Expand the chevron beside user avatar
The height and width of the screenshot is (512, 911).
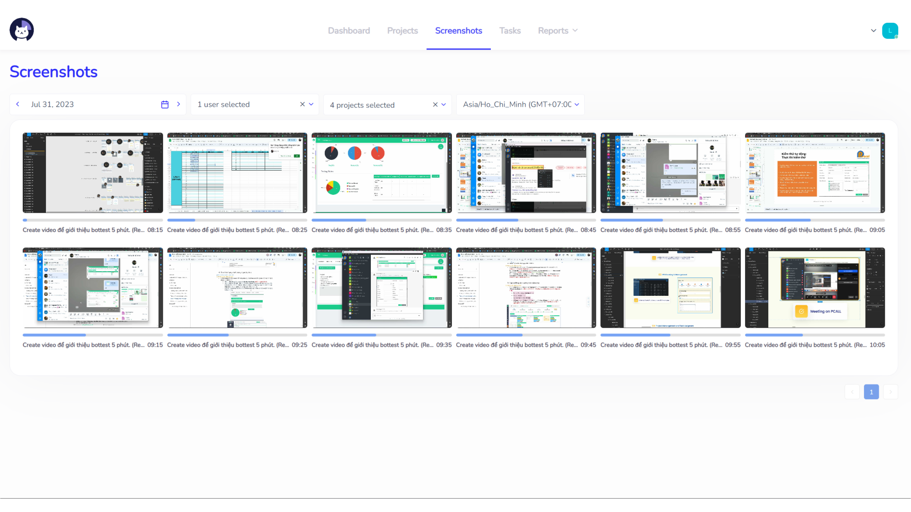[873, 30]
